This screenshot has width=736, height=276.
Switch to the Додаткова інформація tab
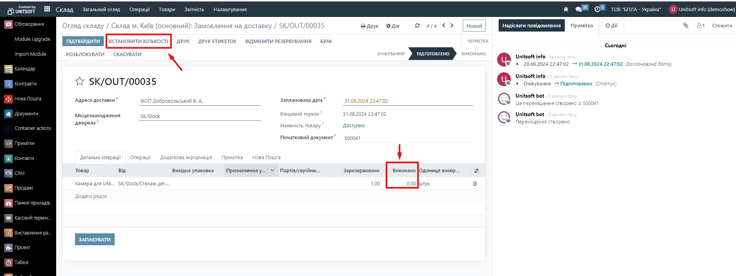click(x=186, y=158)
